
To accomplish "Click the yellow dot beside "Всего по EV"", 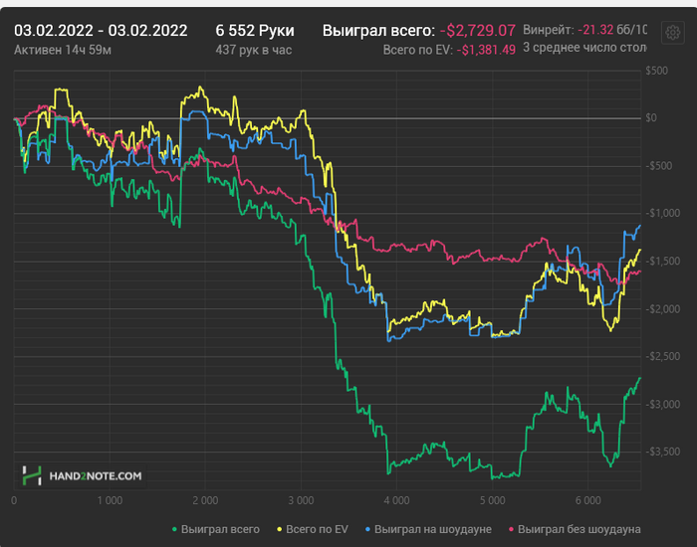I will [x=280, y=530].
